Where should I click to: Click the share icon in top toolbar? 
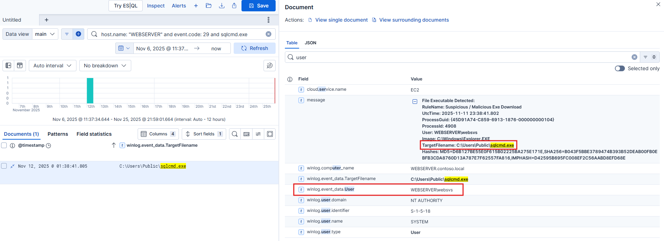(234, 6)
